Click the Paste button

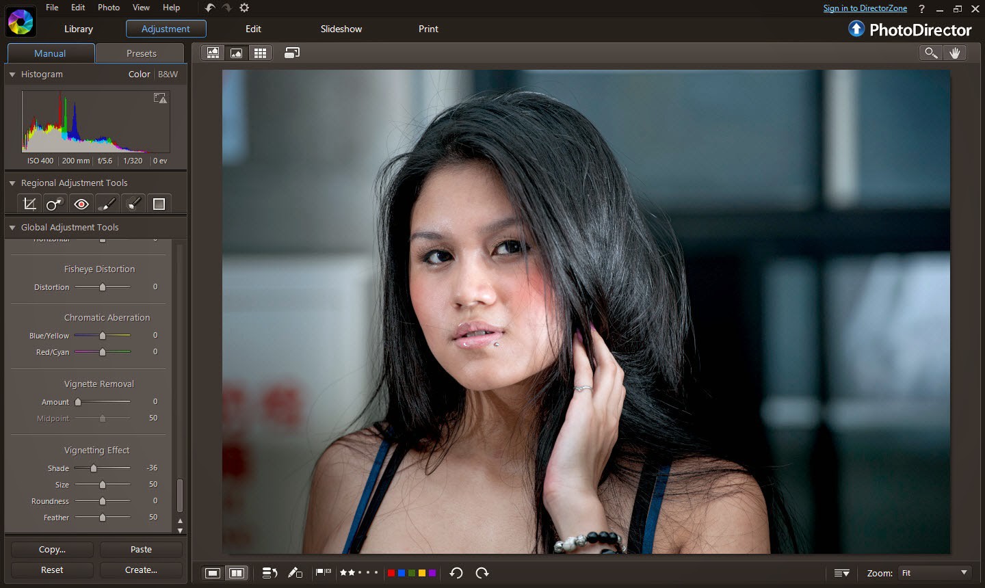141,550
